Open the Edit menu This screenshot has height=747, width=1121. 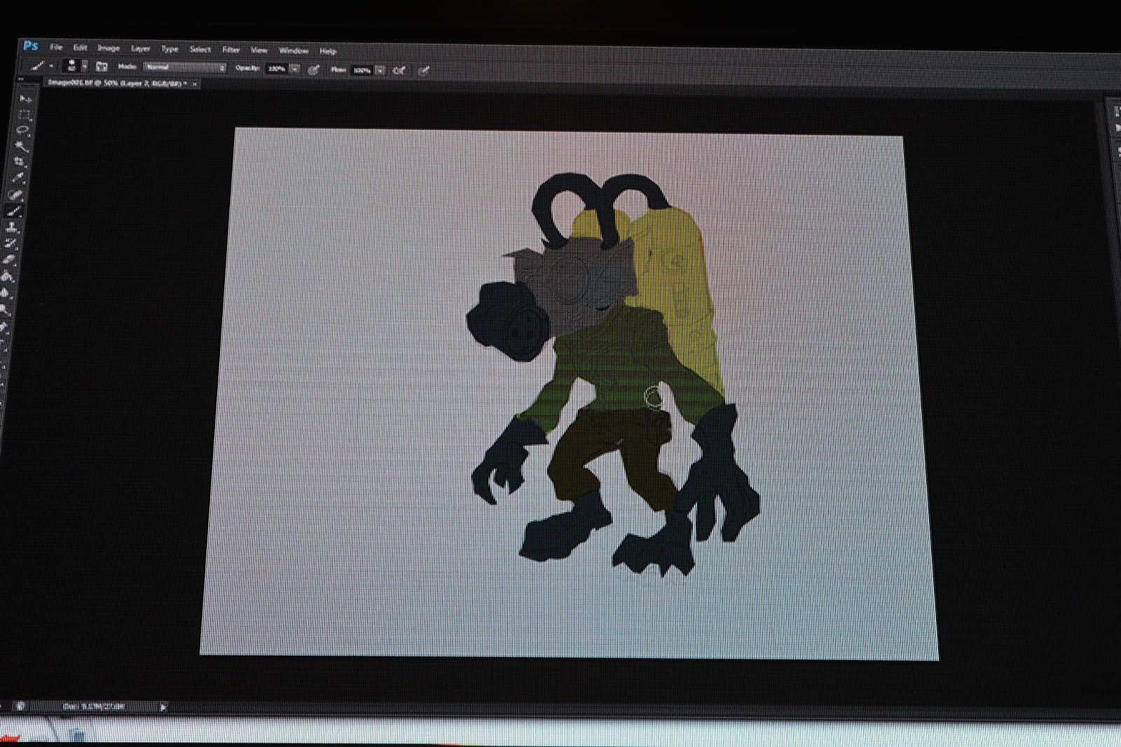[80, 48]
